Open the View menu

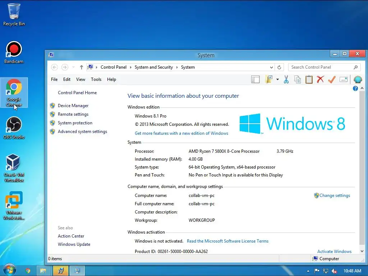pyautogui.click(x=80, y=79)
